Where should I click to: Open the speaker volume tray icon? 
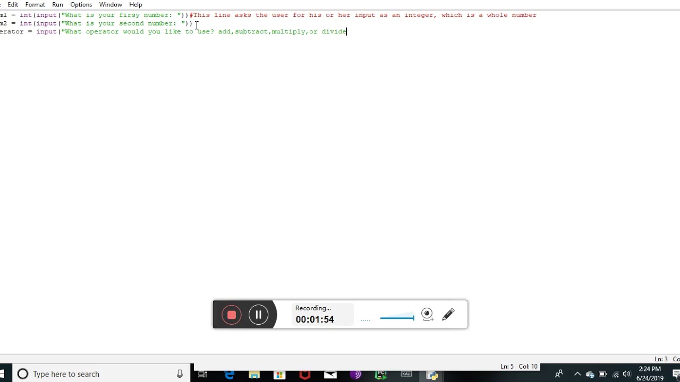627,374
